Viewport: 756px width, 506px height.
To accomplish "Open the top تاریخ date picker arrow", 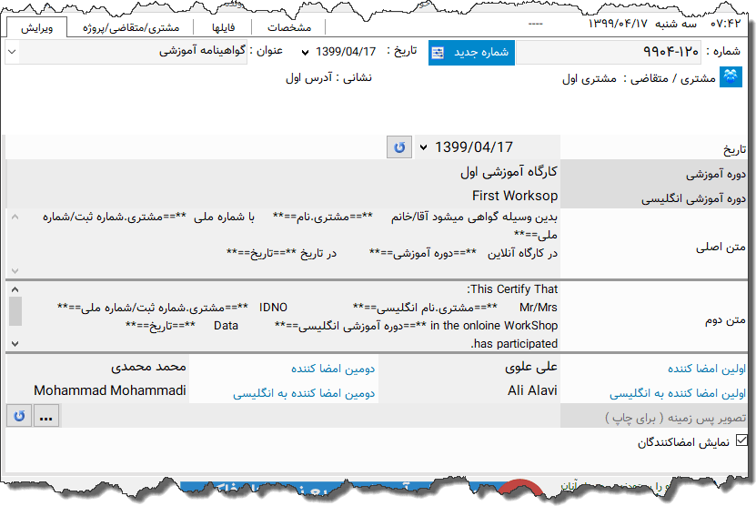I will point(305,52).
